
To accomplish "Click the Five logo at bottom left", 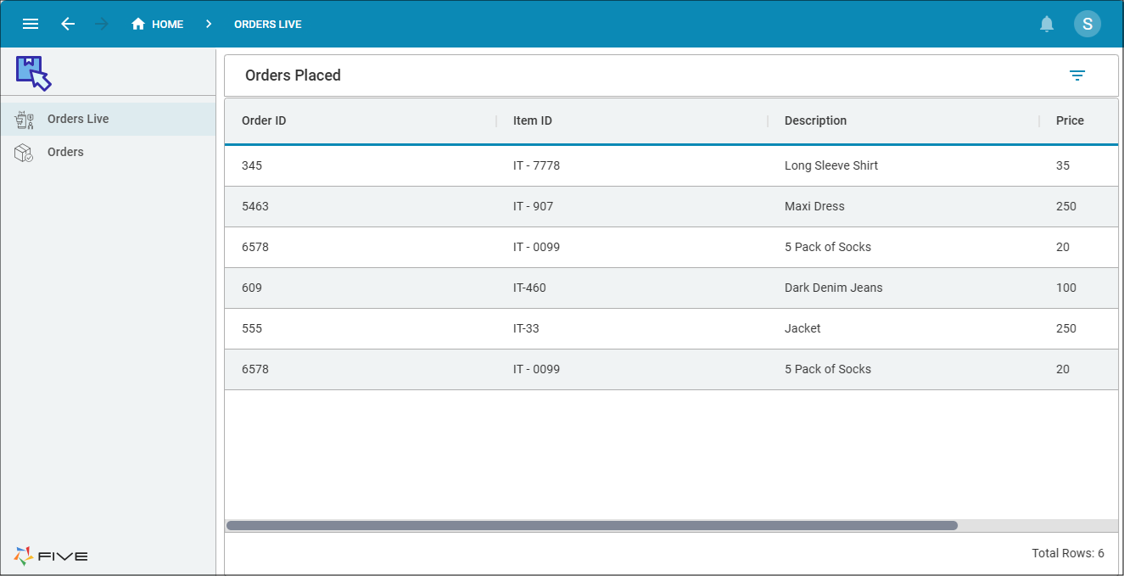I will (51, 556).
